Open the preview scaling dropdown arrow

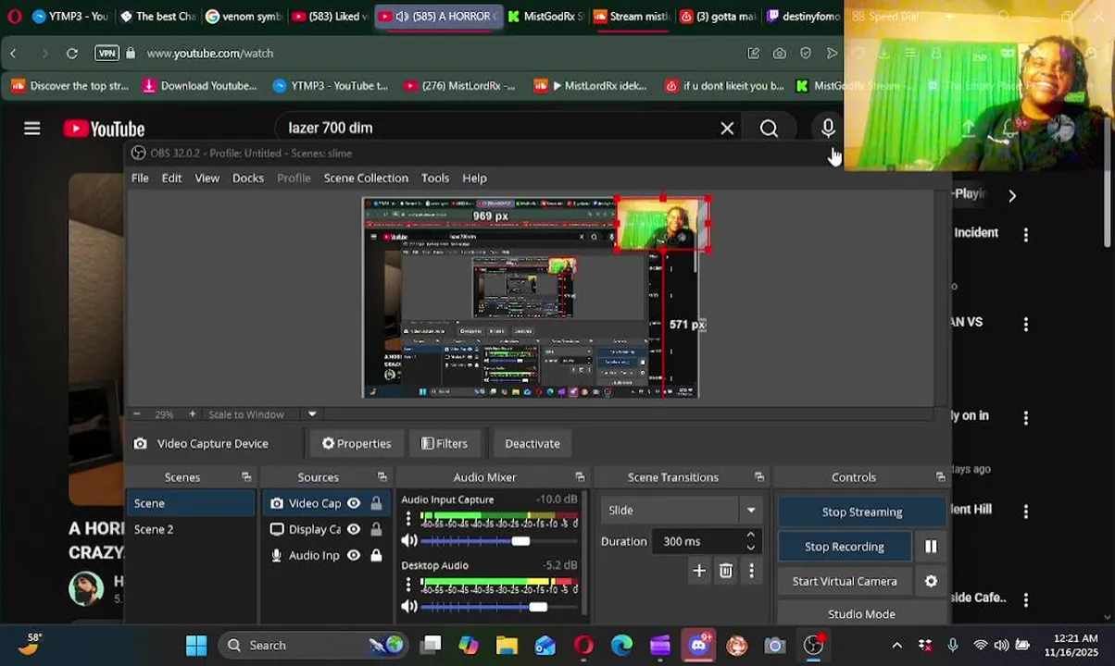[312, 414]
